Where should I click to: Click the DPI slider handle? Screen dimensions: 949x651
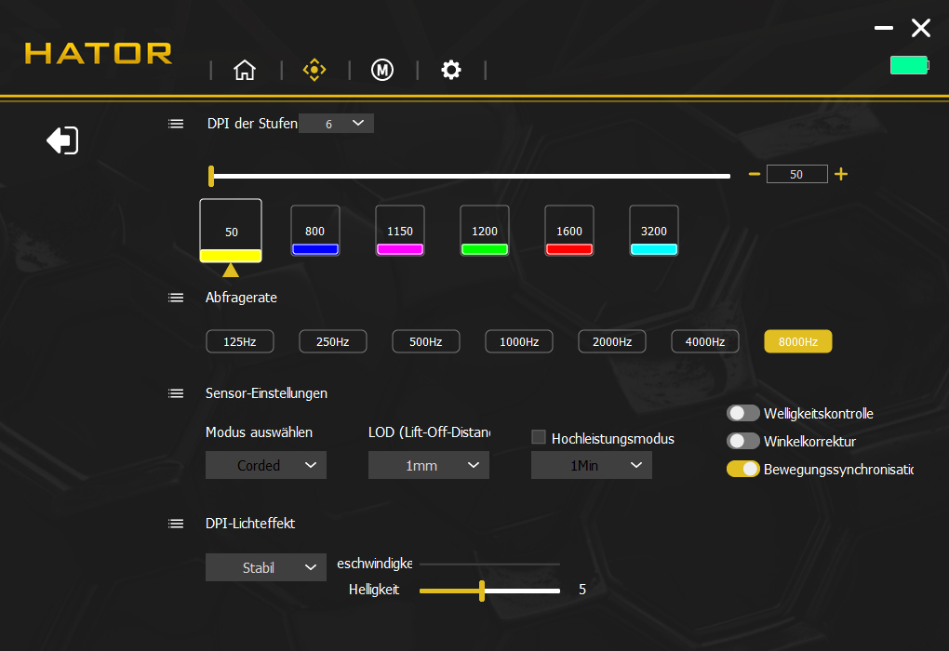pyautogui.click(x=211, y=176)
